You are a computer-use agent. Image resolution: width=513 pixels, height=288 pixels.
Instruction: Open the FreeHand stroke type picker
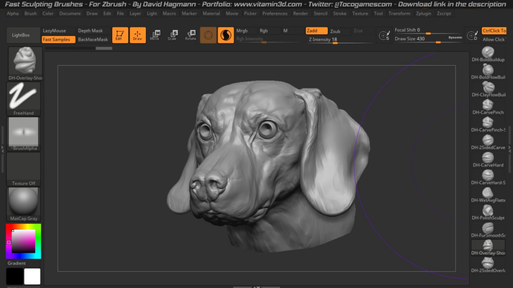click(24, 97)
